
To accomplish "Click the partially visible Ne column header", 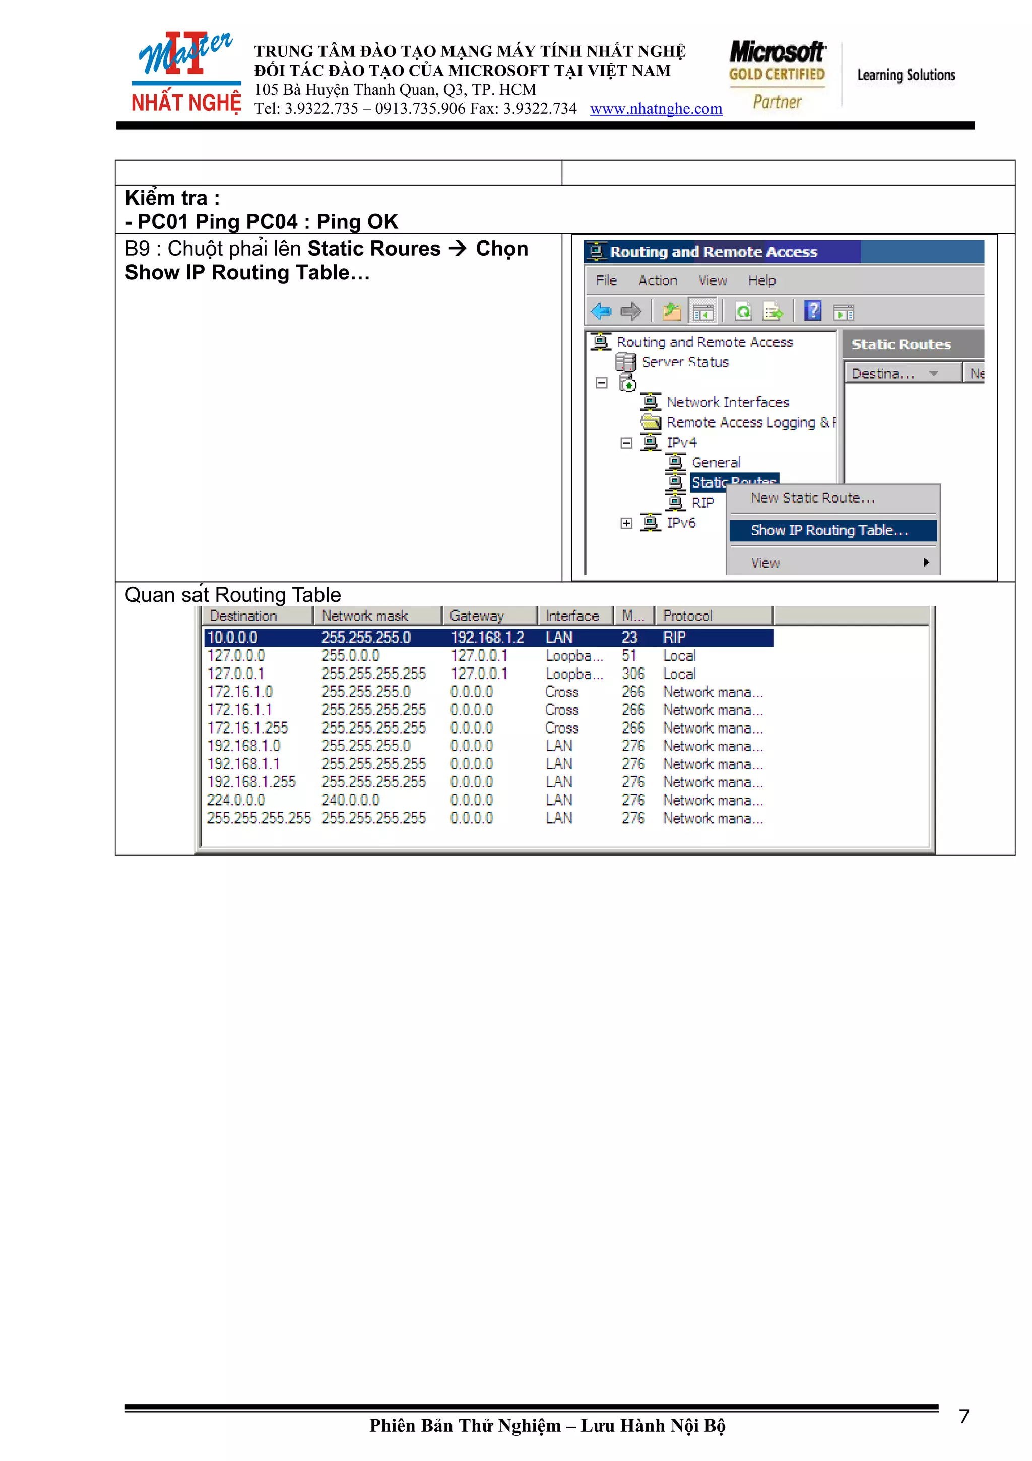I will 975,373.
